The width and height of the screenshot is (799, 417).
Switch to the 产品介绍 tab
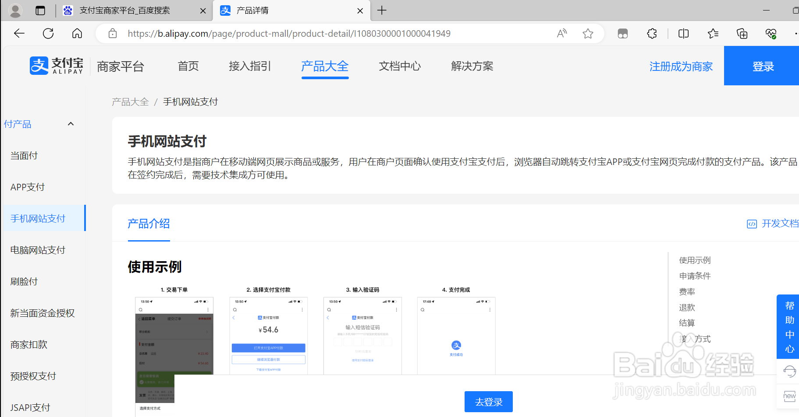(149, 224)
